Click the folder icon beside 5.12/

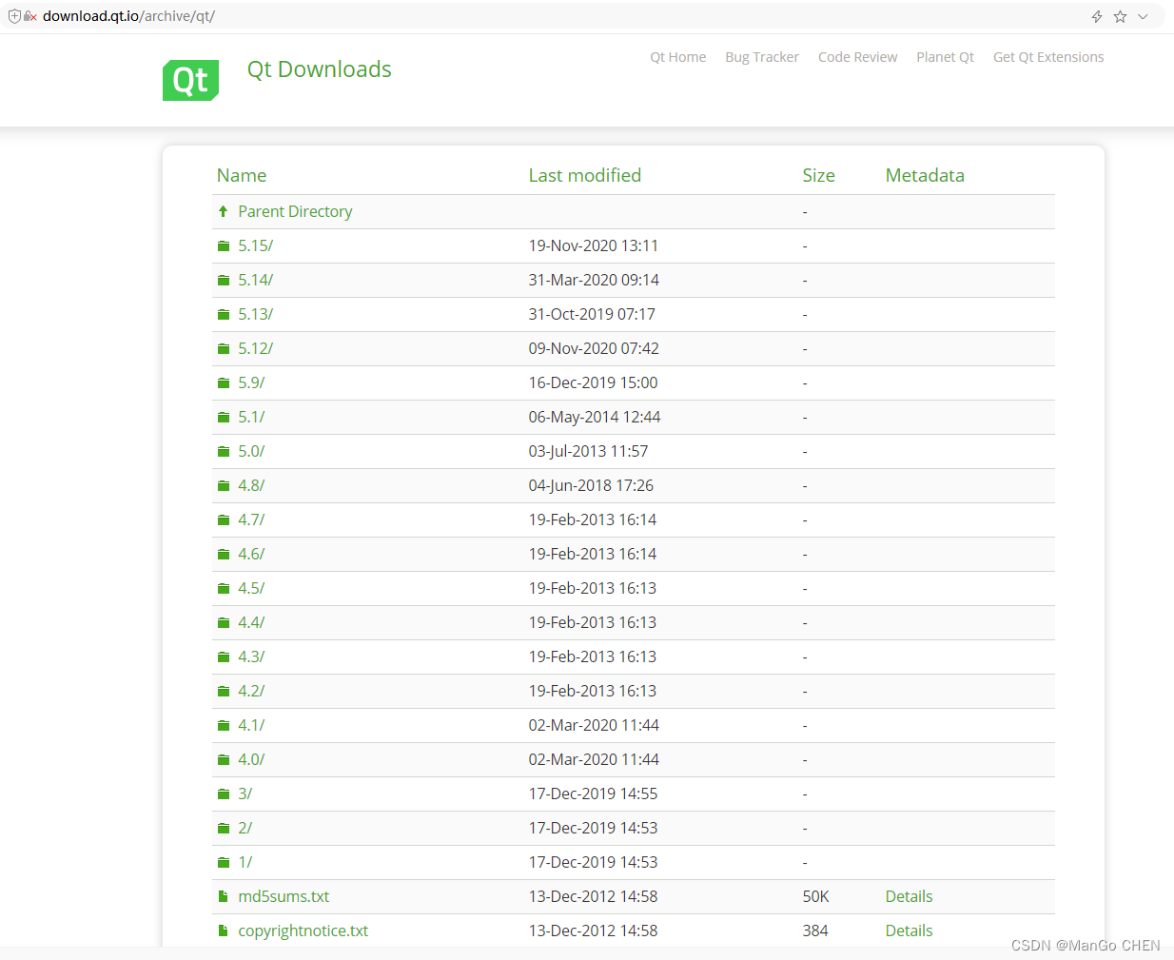(224, 348)
